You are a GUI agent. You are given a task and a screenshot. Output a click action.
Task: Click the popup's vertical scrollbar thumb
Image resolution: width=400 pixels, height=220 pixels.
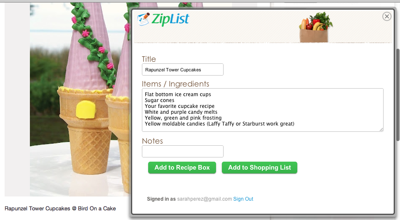pos(398,94)
